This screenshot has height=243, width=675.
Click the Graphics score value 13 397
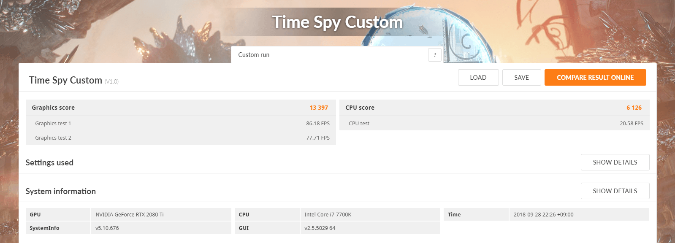(319, 108)
